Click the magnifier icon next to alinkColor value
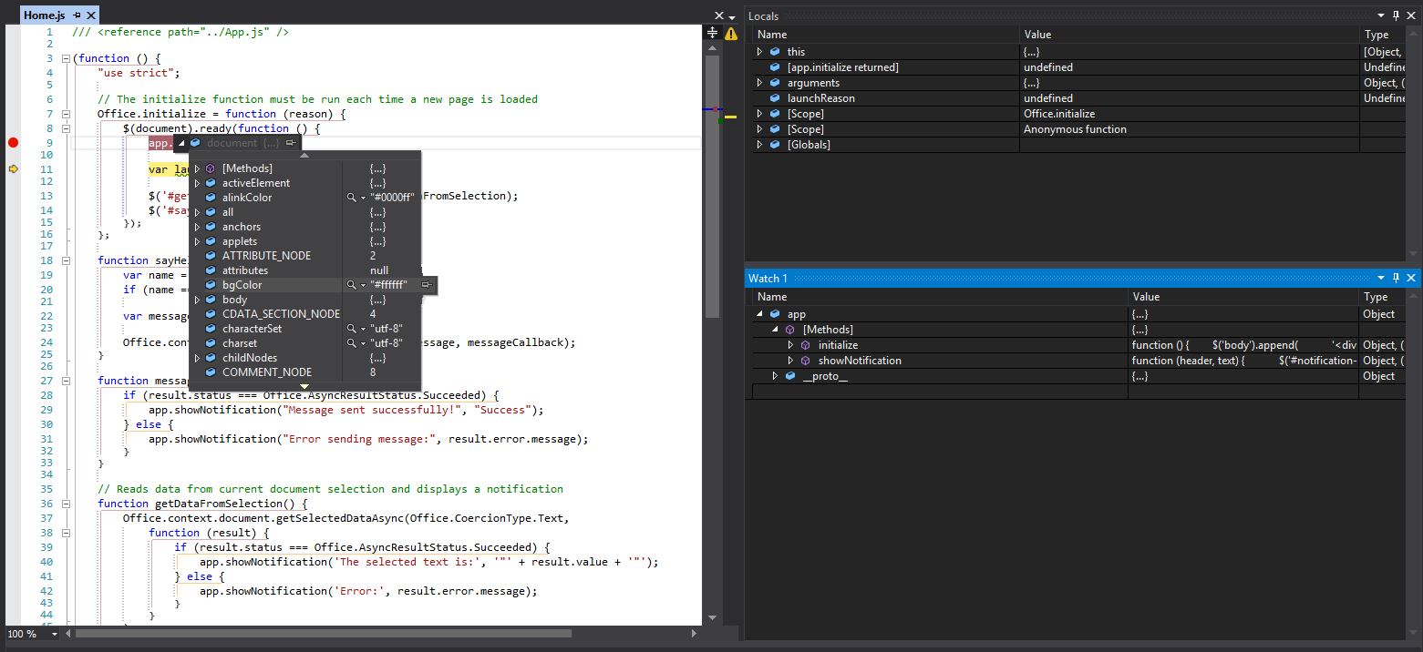The image size is (1423, 652). tap(350, 197)
